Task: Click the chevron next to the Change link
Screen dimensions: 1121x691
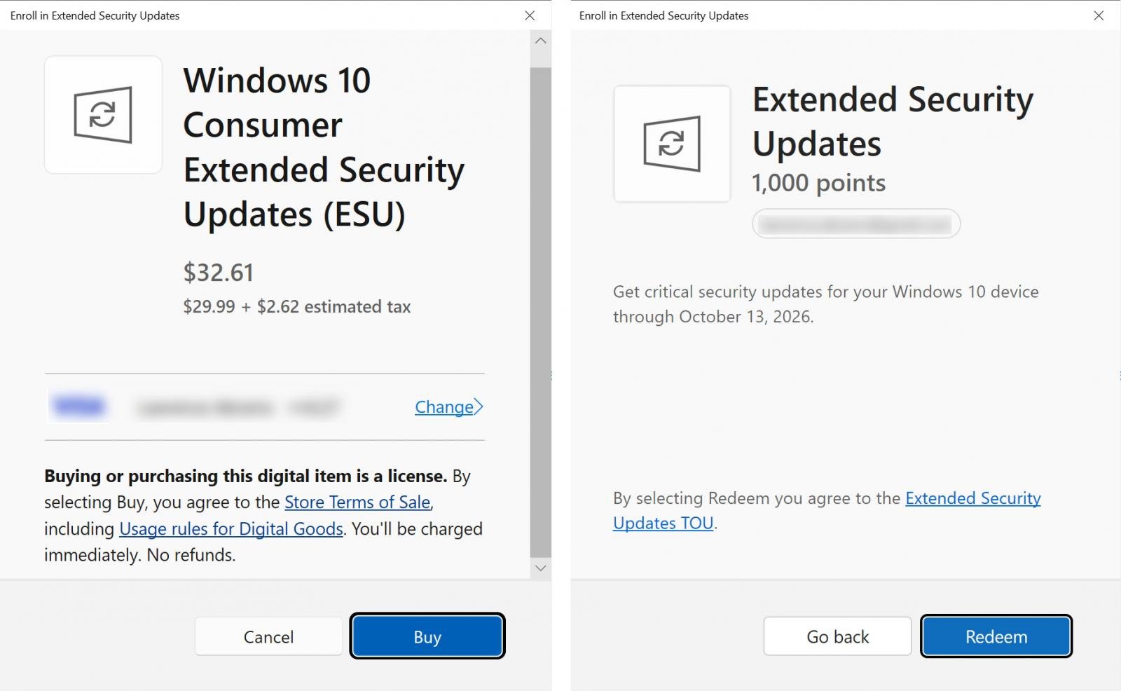Action: point(479,406)
